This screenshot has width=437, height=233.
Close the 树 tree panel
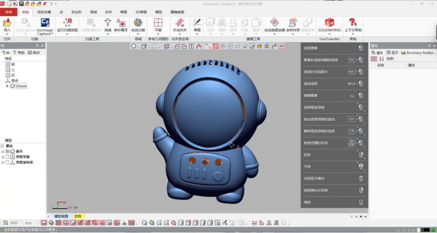tap(43, 46)
